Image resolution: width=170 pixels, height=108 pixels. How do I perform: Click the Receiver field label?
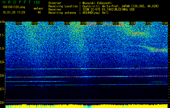(55, 9)
